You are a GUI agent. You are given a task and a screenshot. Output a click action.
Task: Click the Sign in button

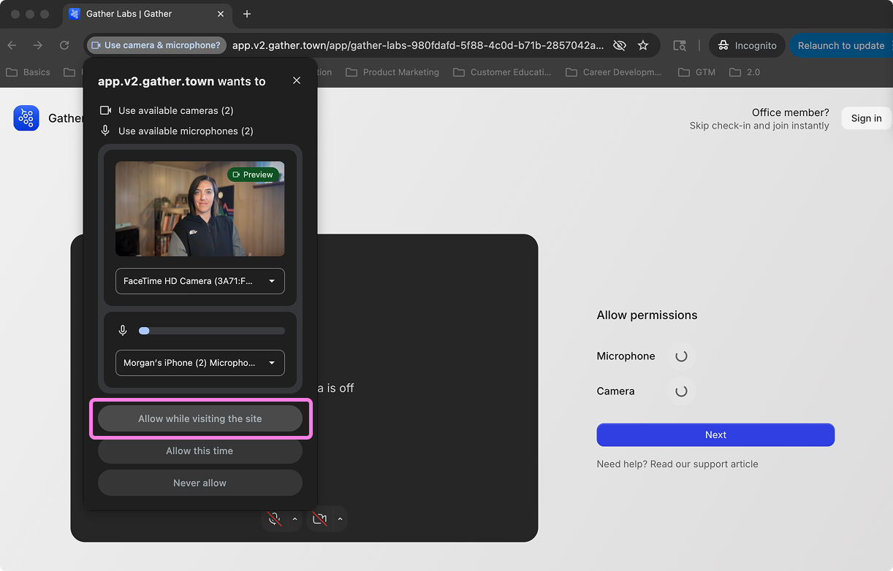866,118
